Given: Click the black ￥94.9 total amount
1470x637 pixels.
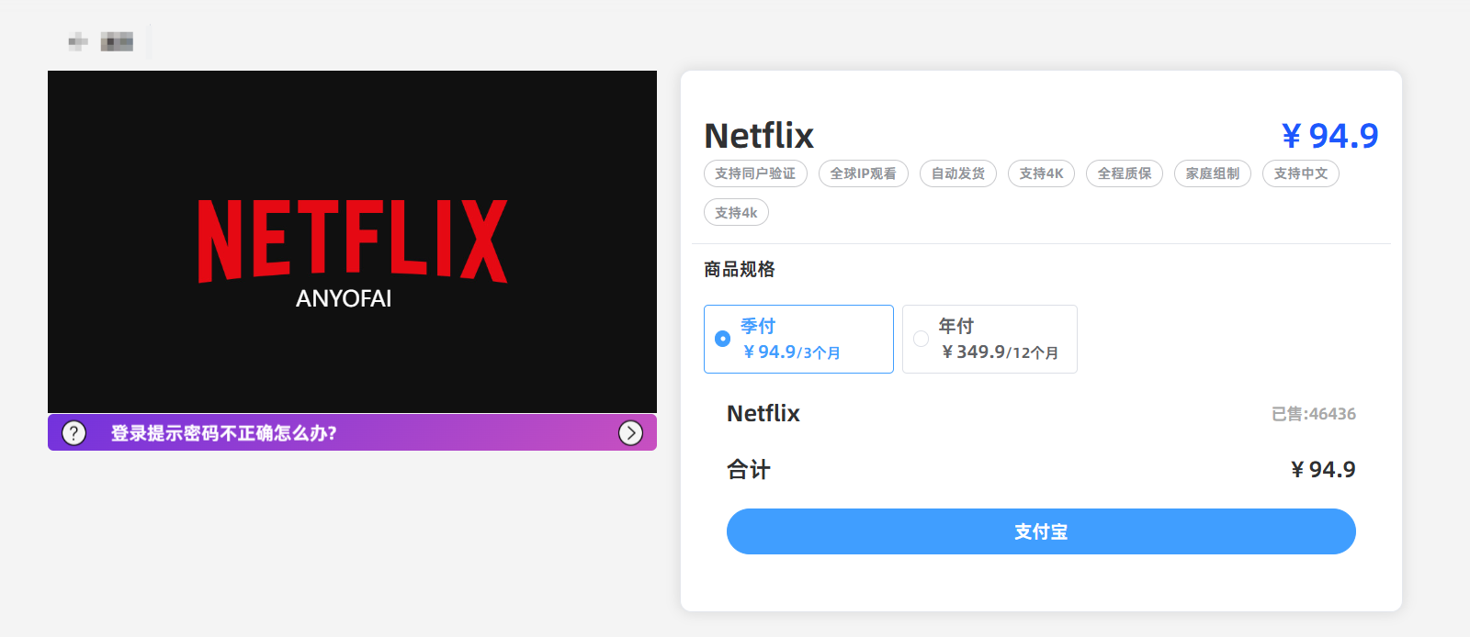Looking at the screenshot, I should coord(1323,470).
